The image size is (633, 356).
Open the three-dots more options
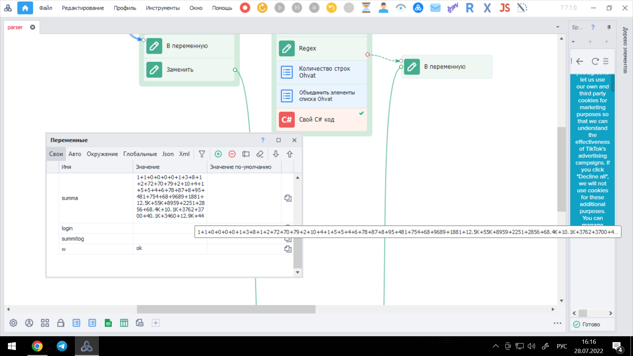coord(558,323)
